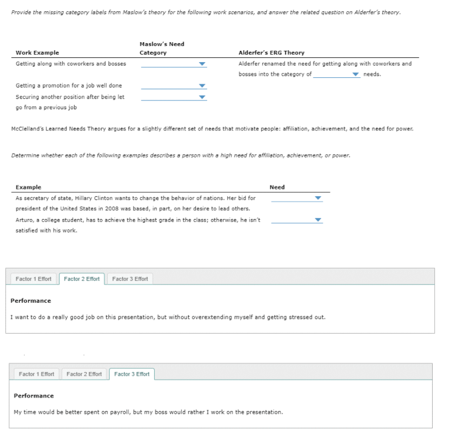470x431 pixels.
Task: Click the arrow icon for the promotion scenario dropdown
Action: tap(201, 85)
